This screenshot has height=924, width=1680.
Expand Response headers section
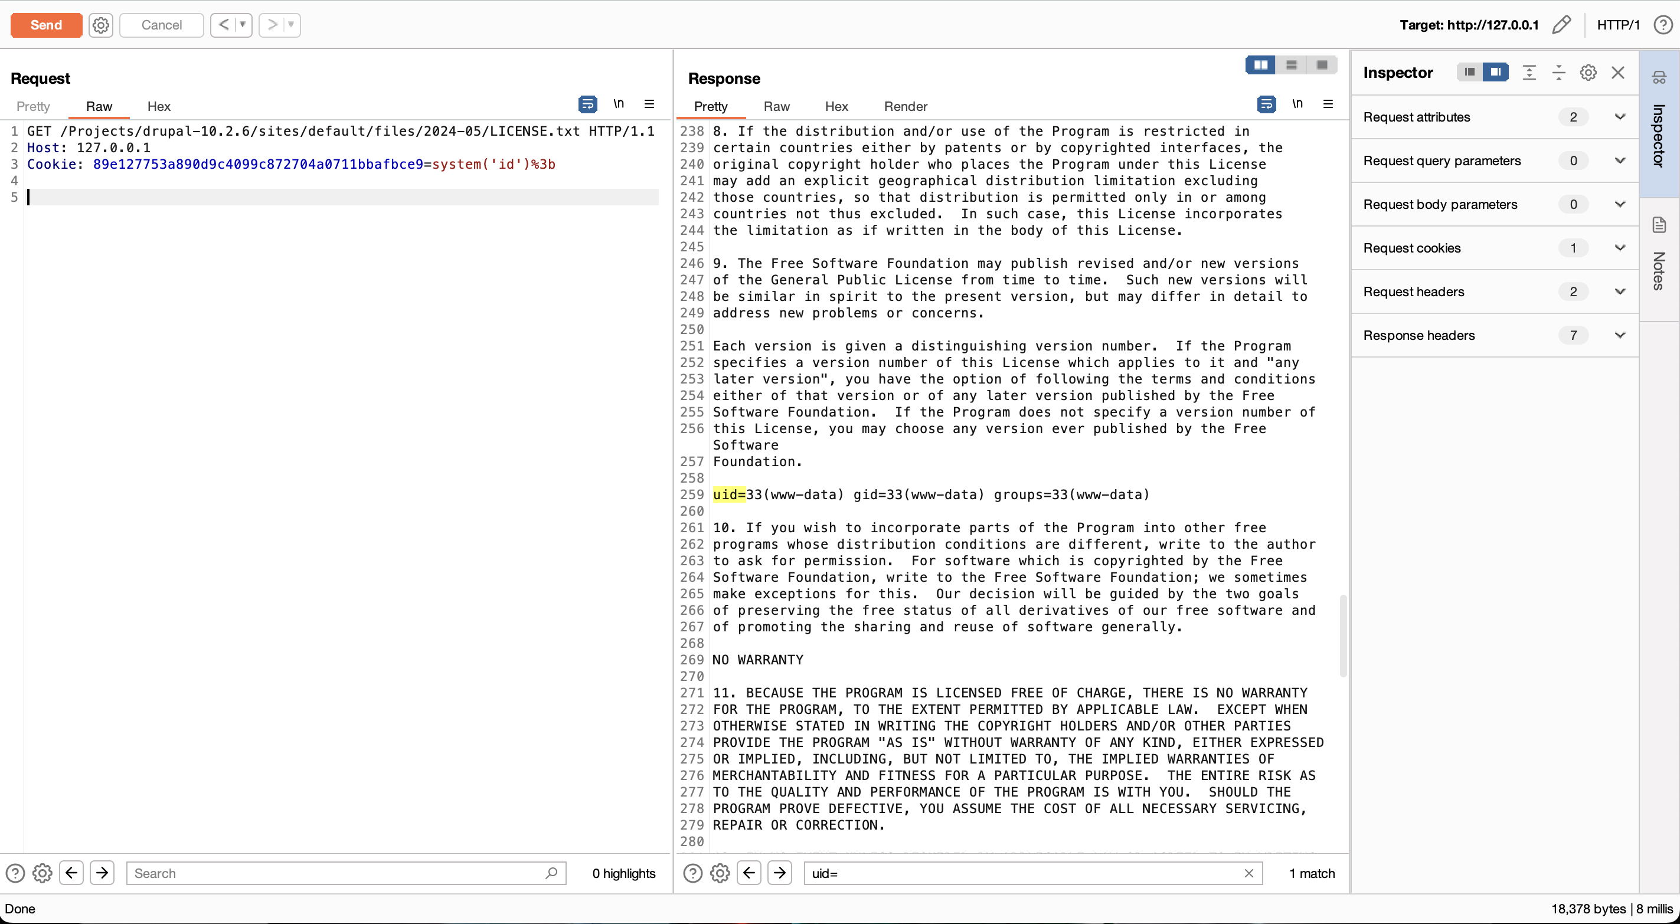1619,335
